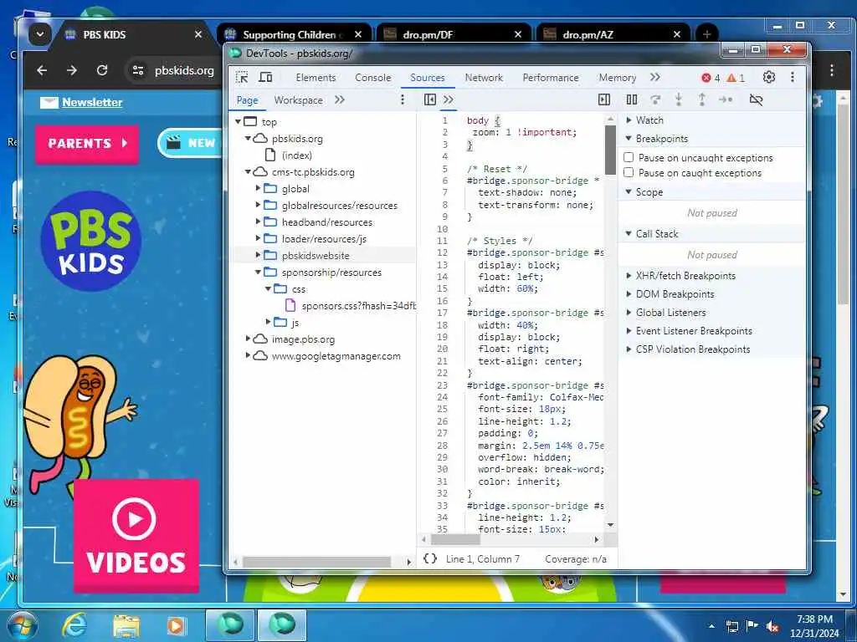Switch to Supporting Children browser tab
Viewport: 857px width, 642px height.
[x=294, y=34]
